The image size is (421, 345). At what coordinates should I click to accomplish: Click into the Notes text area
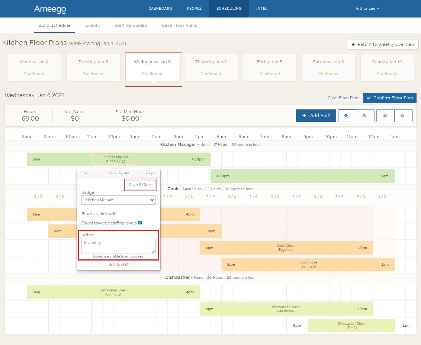118,246
